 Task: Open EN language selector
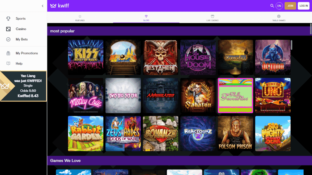pyautogui.click(x=279, y=6)
